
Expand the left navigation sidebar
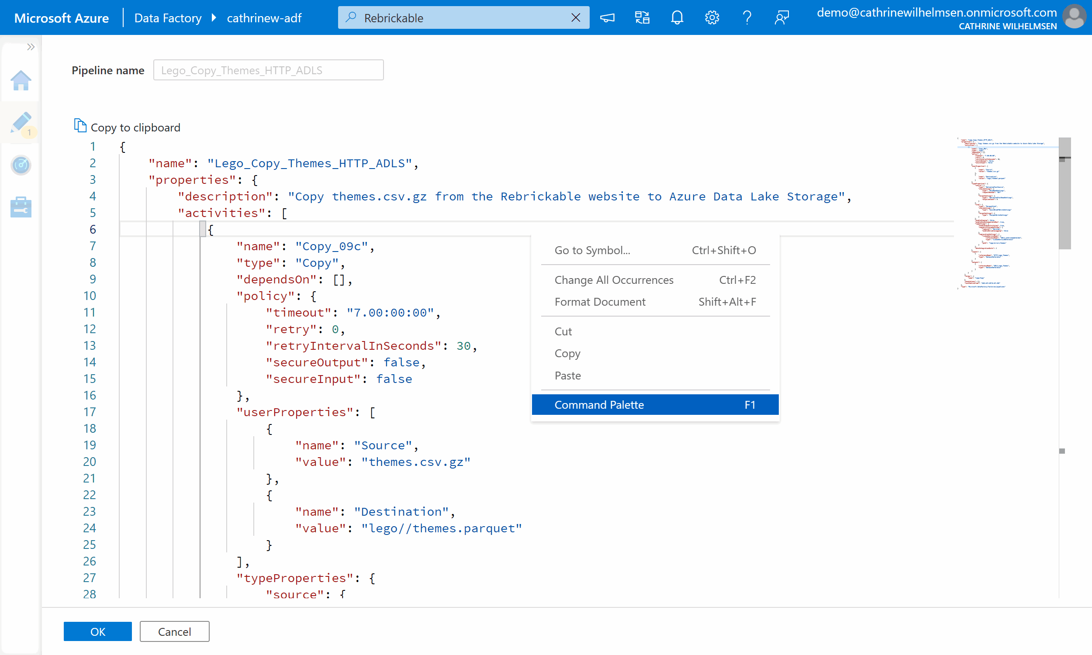coord(31,47)
